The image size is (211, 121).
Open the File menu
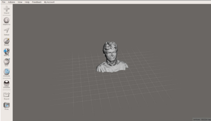[4, 2]
